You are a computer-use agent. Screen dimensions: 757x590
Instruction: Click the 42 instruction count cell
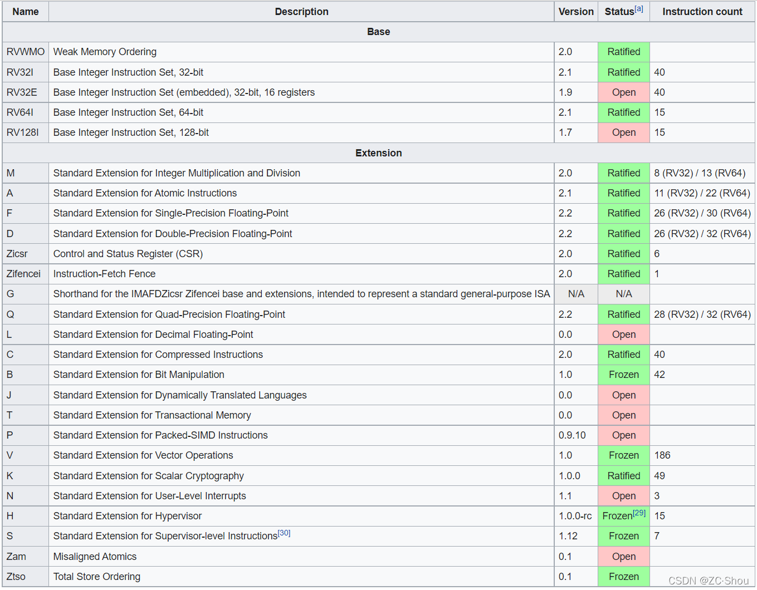tap(702, 375)
